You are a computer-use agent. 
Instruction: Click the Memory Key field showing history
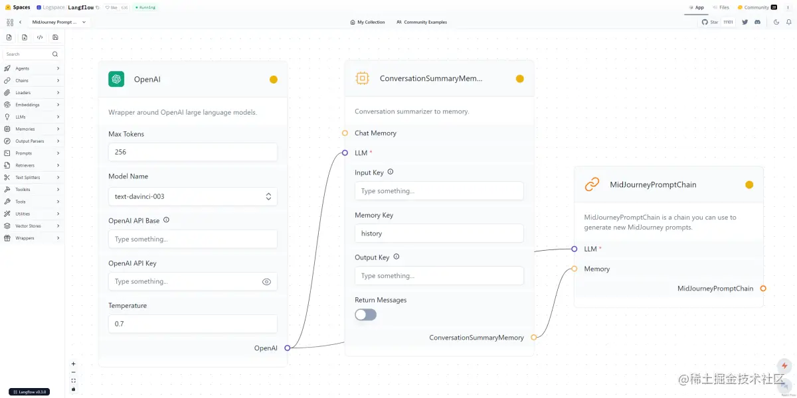coord(439,233)
